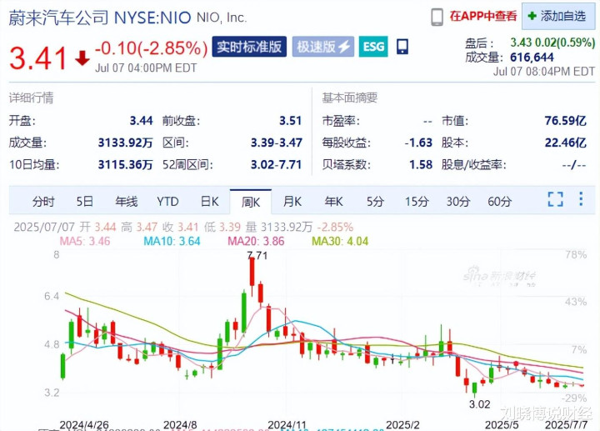The width and height of the screenshot is (600, 431).
Task: Select the 周K chart tab
Action: coord(251,202)
